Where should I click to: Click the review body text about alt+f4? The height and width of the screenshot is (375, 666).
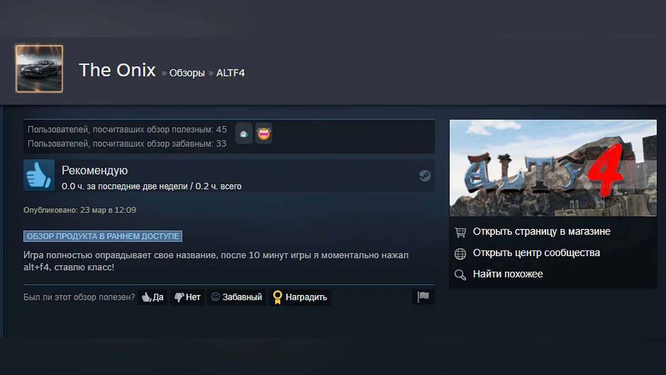tap(216, 261)
